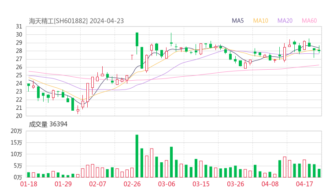The image size is (326, 194).
Task: Click the 02-26 date axis label
Action: 132,184
